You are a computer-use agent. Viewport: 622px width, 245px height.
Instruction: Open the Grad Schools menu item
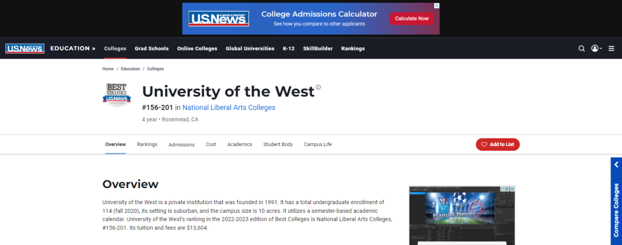pos(151,49)
